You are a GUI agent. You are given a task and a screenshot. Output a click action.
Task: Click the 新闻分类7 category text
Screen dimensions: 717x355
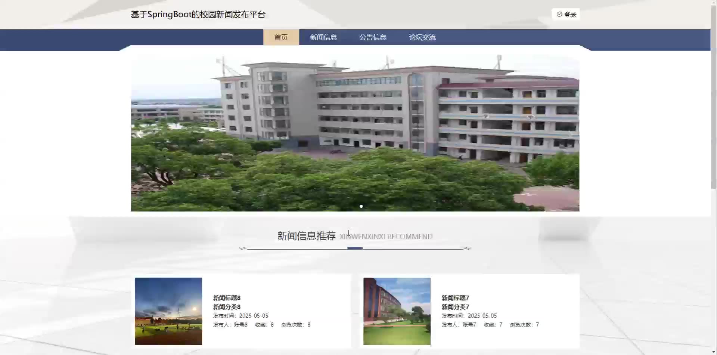(x=455, y=307)
